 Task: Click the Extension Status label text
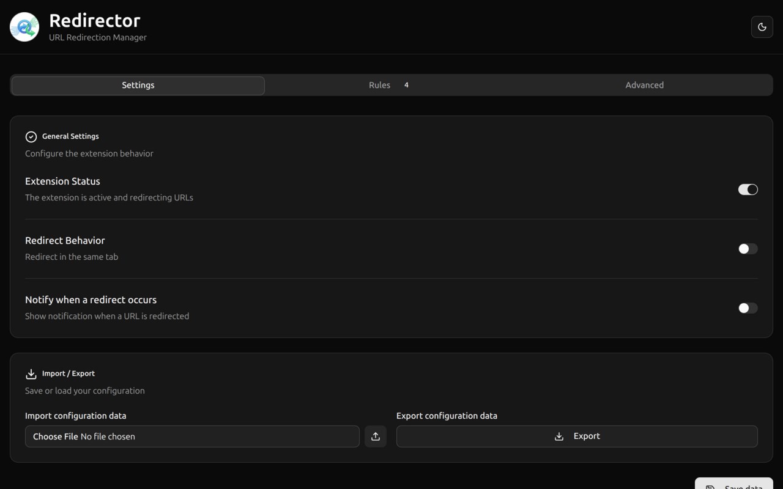tap(62, 182)
